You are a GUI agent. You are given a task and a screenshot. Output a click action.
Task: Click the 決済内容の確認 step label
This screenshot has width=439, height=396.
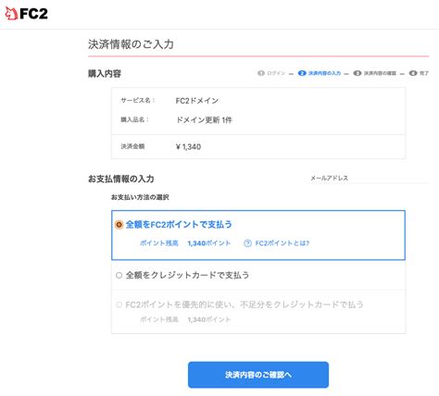380,73
